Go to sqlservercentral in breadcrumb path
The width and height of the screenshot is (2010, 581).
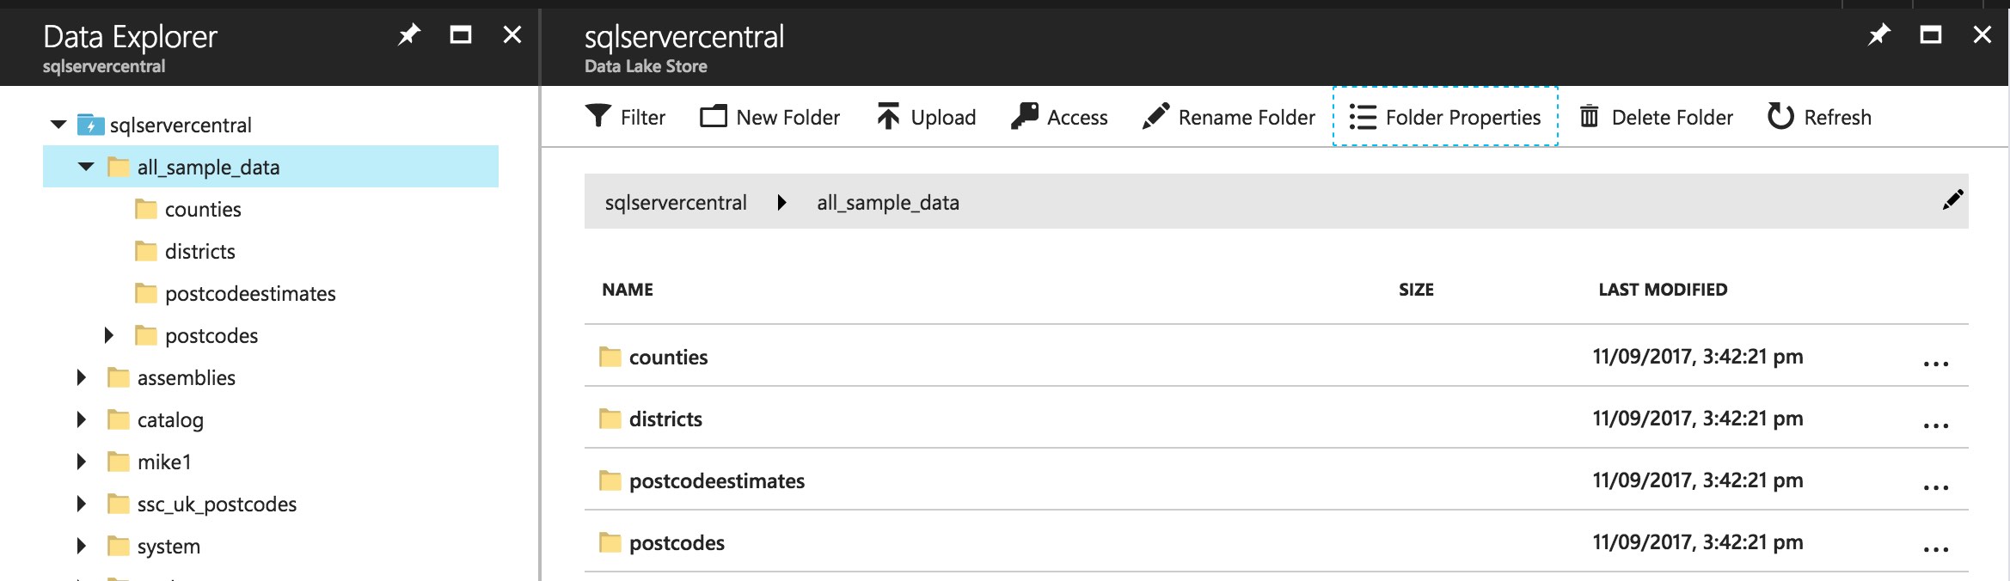(x=676, y=203)
